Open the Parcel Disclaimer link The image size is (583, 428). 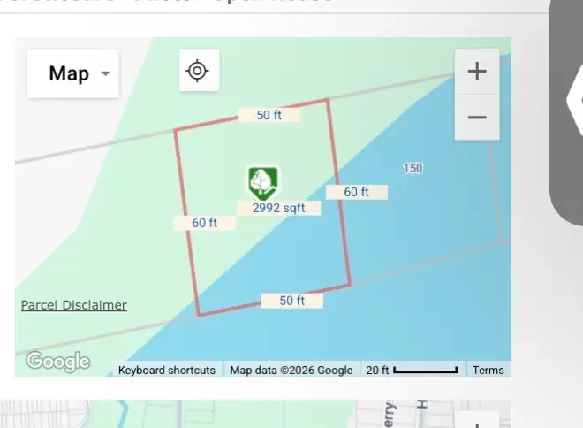[x=74, y=305]
